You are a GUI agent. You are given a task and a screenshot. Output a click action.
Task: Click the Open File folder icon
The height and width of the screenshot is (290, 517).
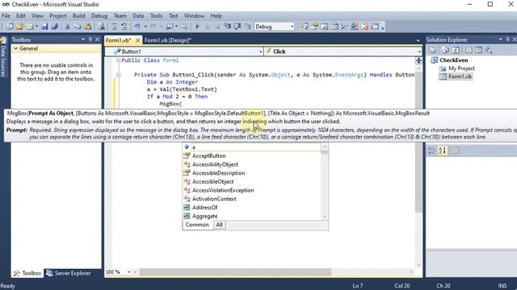click(19, 27)
